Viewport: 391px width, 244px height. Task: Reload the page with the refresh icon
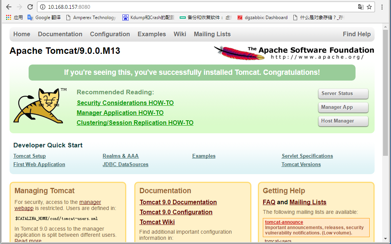(x=30, y=7)
